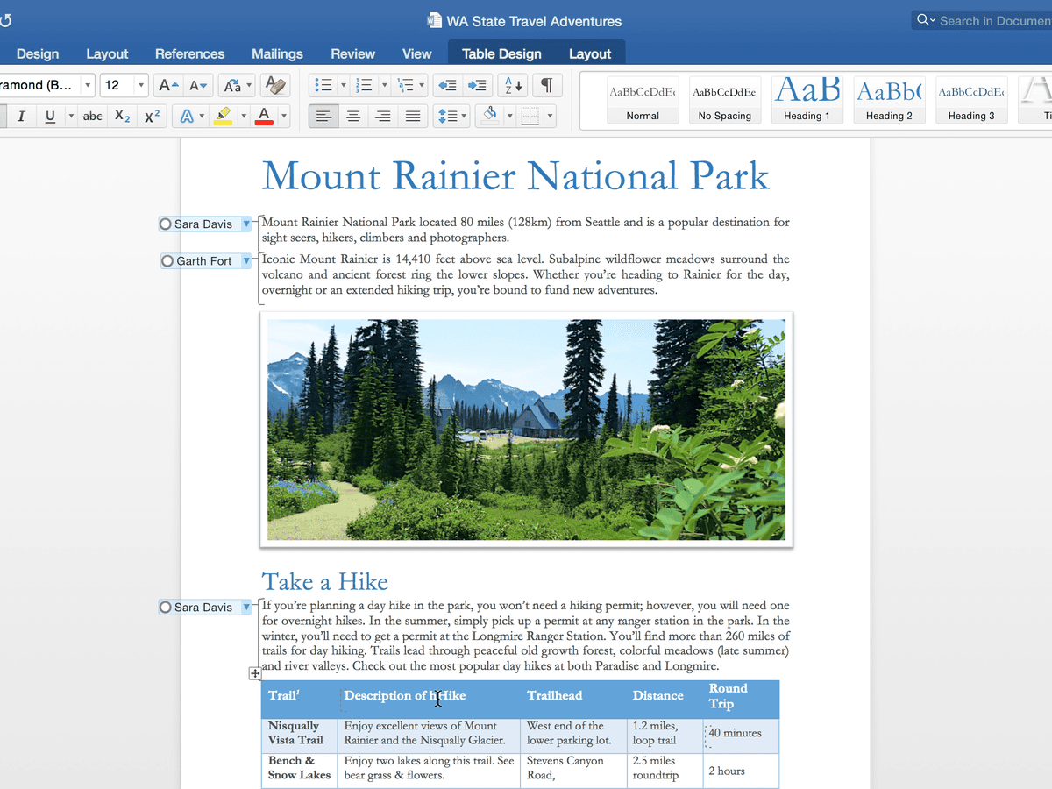Click the Search in Document field

point(982,20)
